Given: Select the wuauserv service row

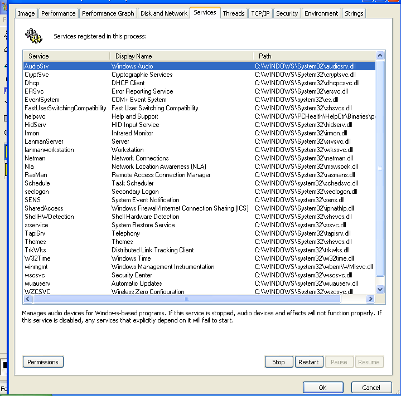Looking at the screenshot, I should click(x=199, y=283).
